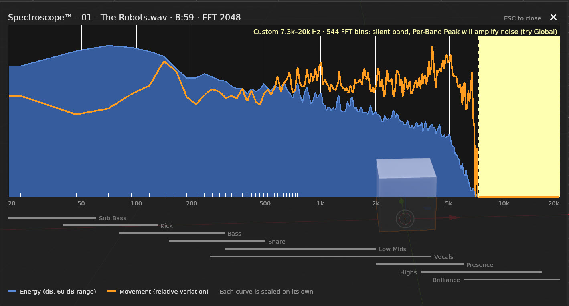This screenshot has height=306, width=569.
Task: Click the 'Movement (relative variation)' legend label
Action: [x=164, y=292]
